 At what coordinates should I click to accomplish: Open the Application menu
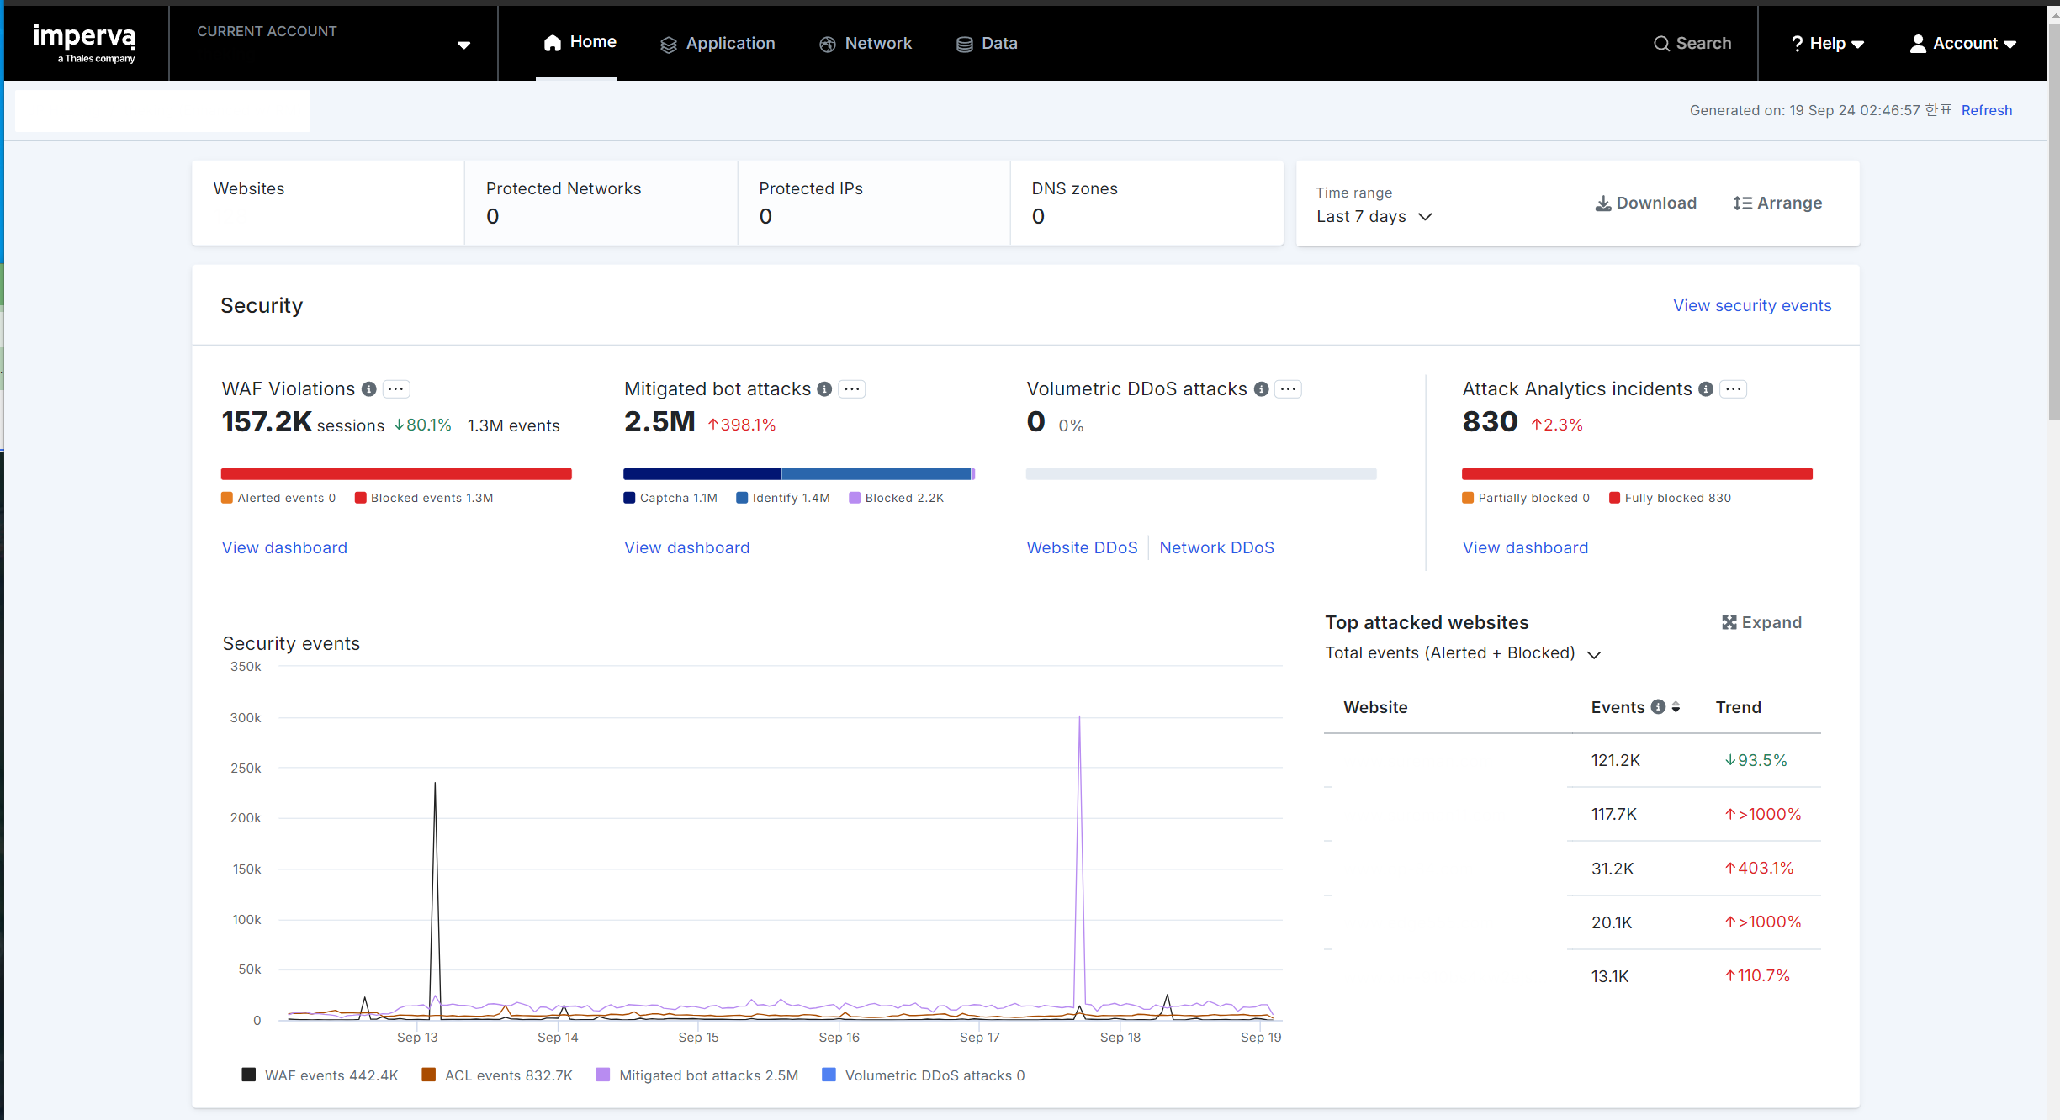(718, 44)
